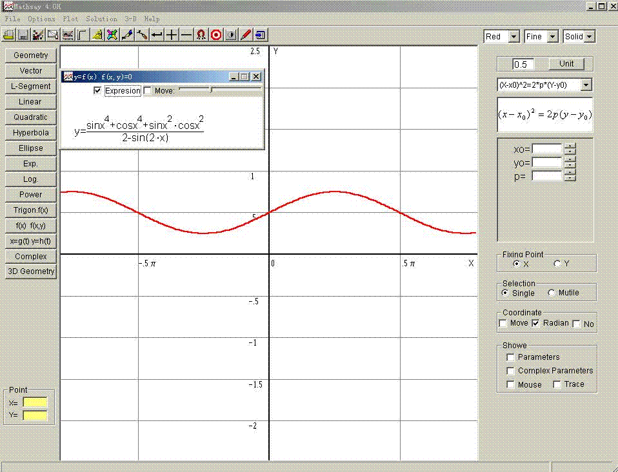The image size is (618, 472).
Task: Click the blue arrow table import icon
Action: click(260, 35)
